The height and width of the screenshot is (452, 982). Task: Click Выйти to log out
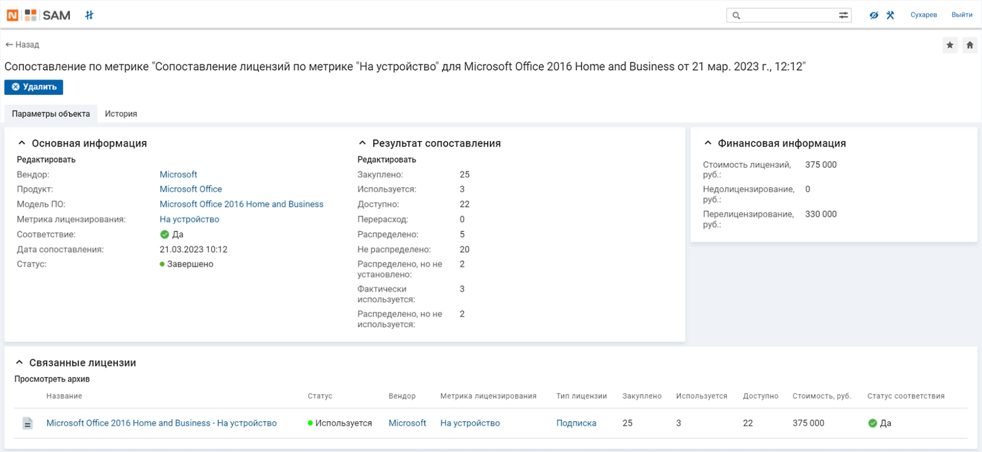click(962, 15)
